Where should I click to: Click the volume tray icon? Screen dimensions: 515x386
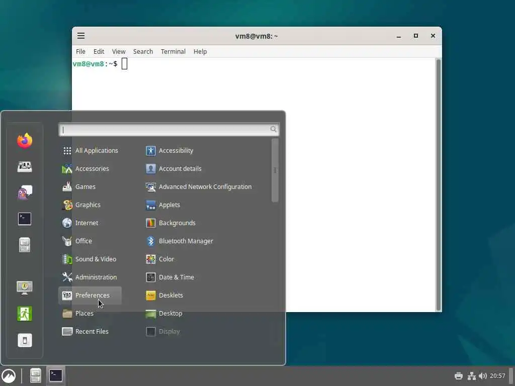[x=482, y=376]
